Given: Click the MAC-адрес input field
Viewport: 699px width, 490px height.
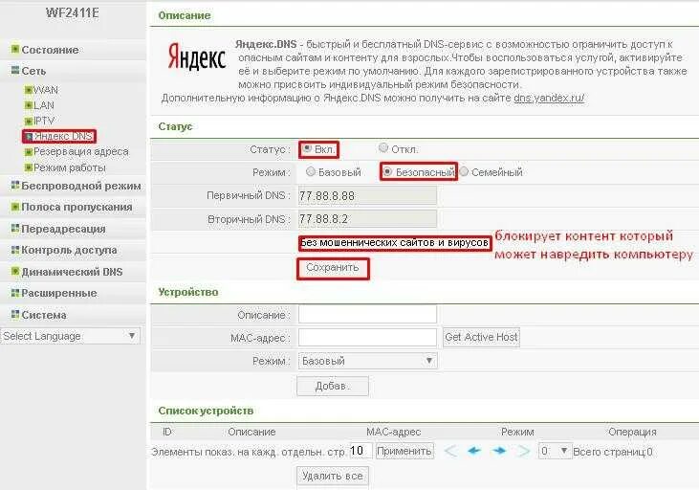Looking at the screenshot, I should 367,338.
